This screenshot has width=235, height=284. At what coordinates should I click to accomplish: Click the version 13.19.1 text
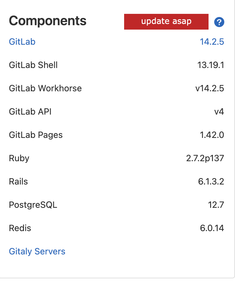tap(211, 65)
